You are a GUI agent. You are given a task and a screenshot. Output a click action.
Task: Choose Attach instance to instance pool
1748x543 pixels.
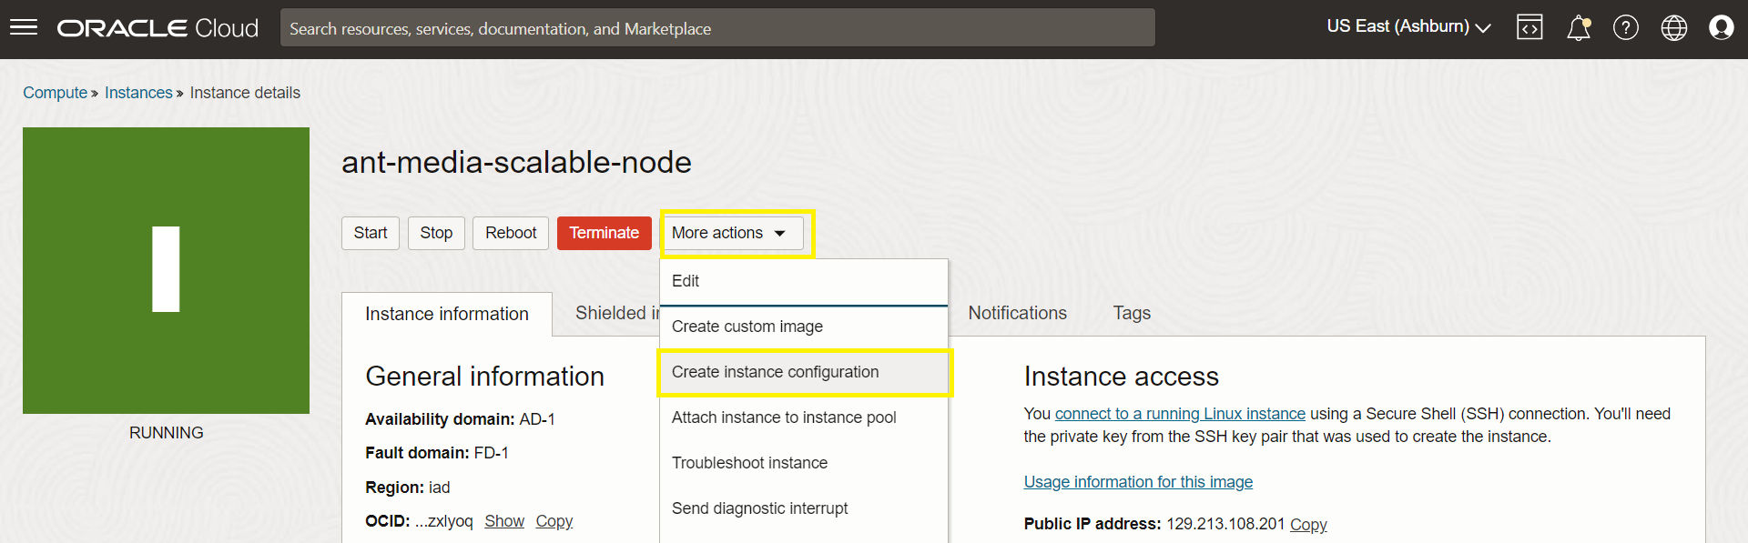pos(804,417)
